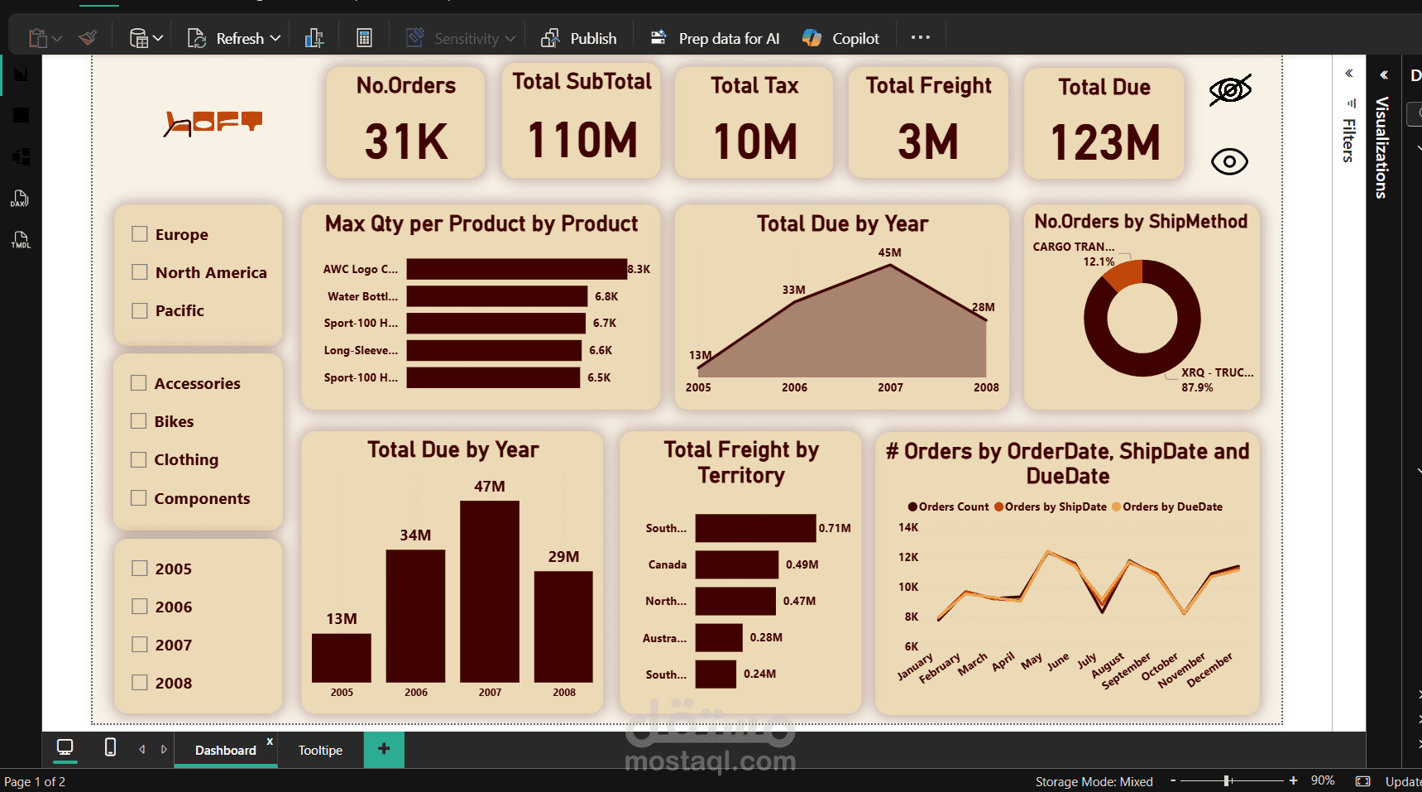Viewport: 1422px width, 792px height.
Task: Open the Get data dropdown
Action: 145,37
